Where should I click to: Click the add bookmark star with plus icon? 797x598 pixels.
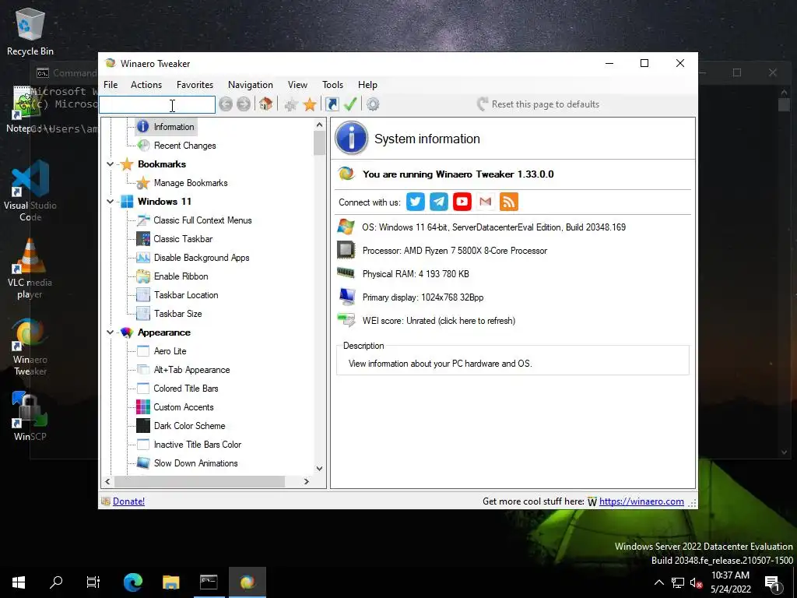(291, 105)
